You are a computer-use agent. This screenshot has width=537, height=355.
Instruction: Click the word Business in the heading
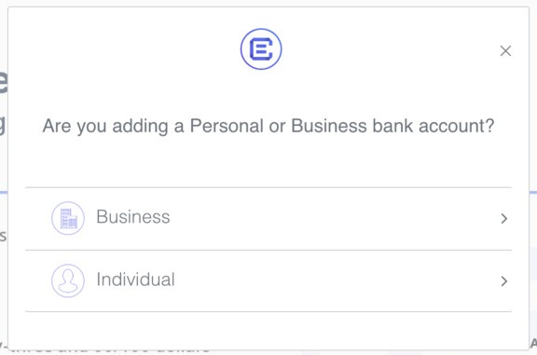(x=329, y=126)
